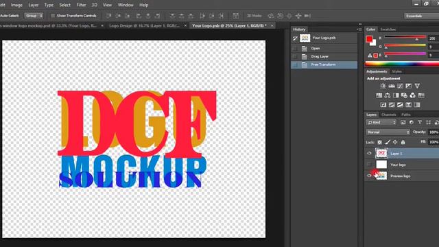The height and width of the screenshot is (247, 439).
Task: Select the Free Transform history state
Action: (x=324, y=64)
